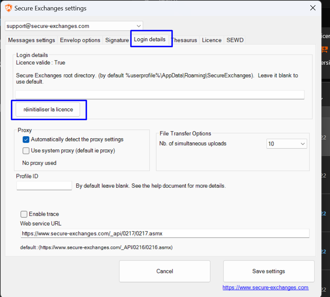The image size is (330, 297).
Task: Click the 'Licence valide : True' text
Action: [x=40, y=63]
